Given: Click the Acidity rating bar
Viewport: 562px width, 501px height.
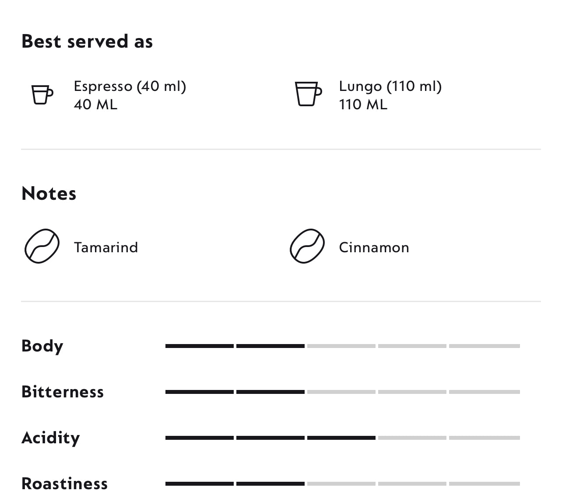Looking at the screenshot, I should [x=342, y=438].
